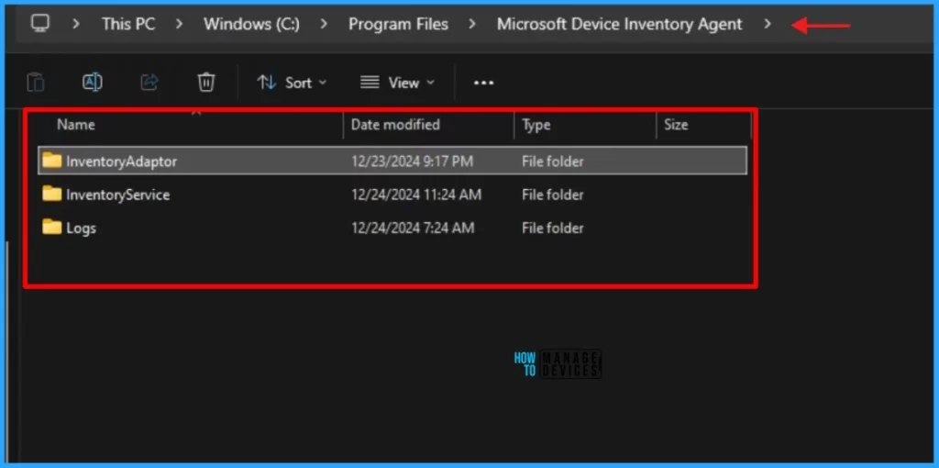Click the Share icon in toolbar
Viewport: 939px width, 468px height.
pyautogui.click(x=149, y=82)
